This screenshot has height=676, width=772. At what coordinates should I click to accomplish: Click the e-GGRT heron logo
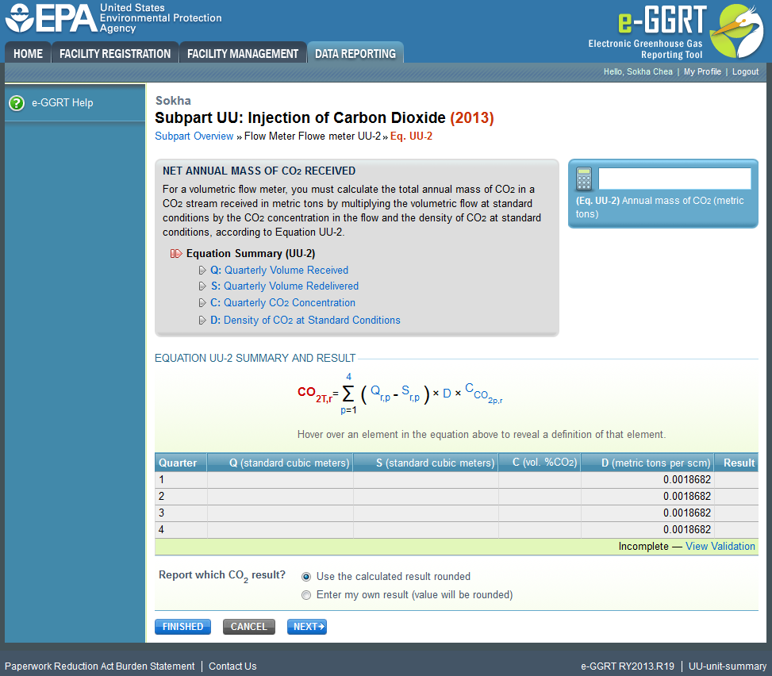[736, 30]
